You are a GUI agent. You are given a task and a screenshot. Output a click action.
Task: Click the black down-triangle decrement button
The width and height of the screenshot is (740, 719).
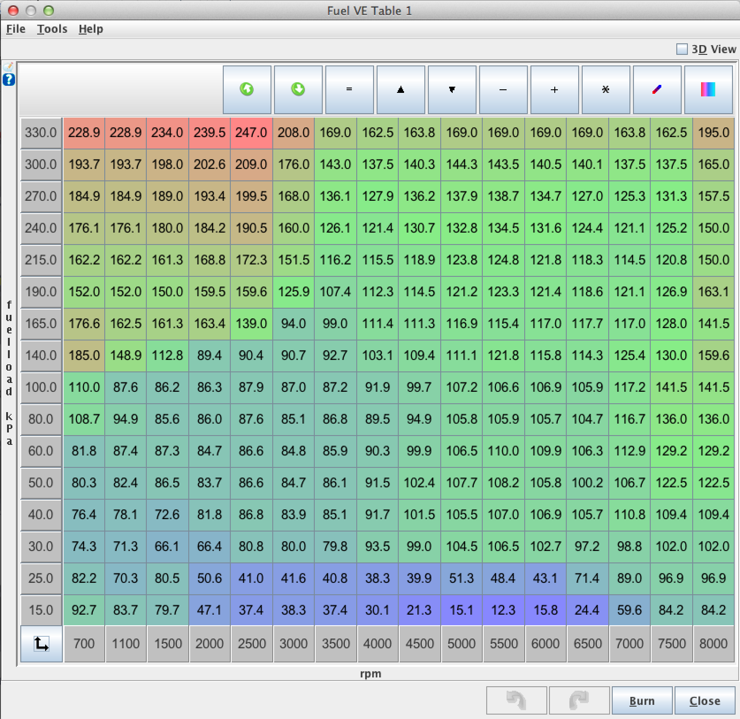[452, 90]
